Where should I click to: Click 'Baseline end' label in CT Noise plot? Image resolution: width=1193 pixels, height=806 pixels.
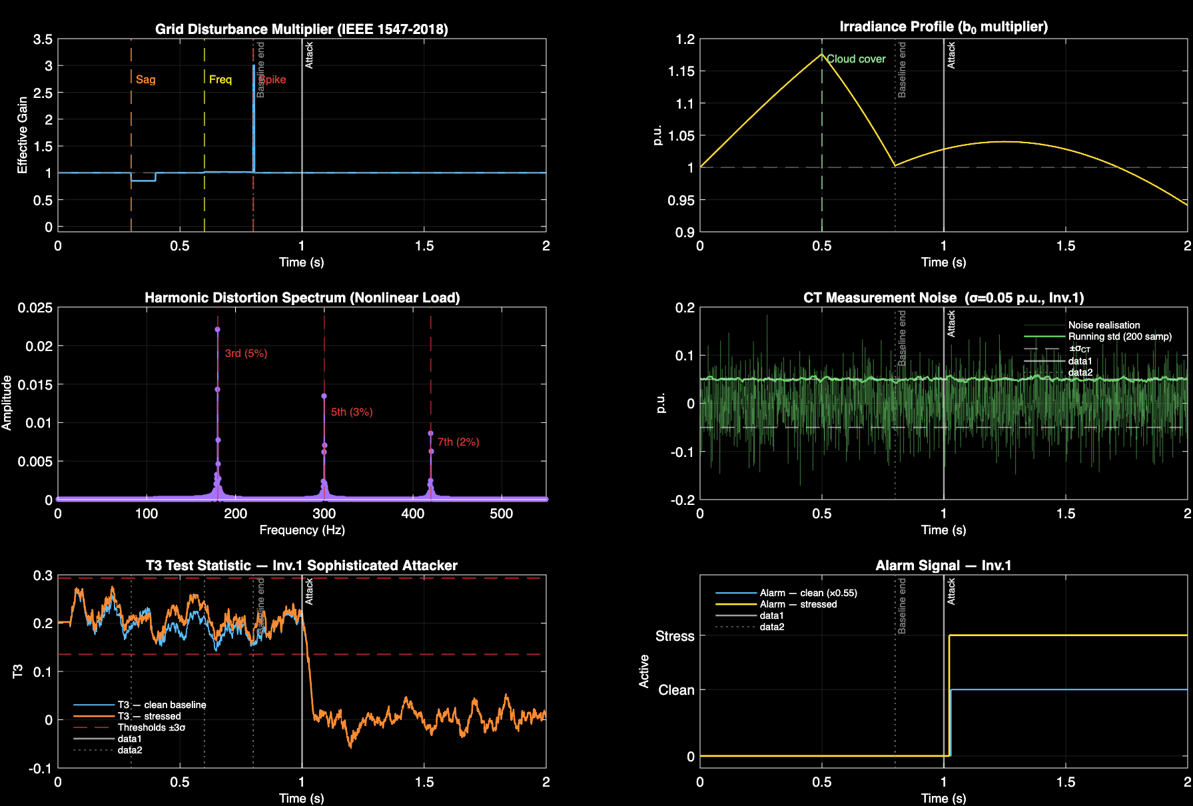pos(903,338)
